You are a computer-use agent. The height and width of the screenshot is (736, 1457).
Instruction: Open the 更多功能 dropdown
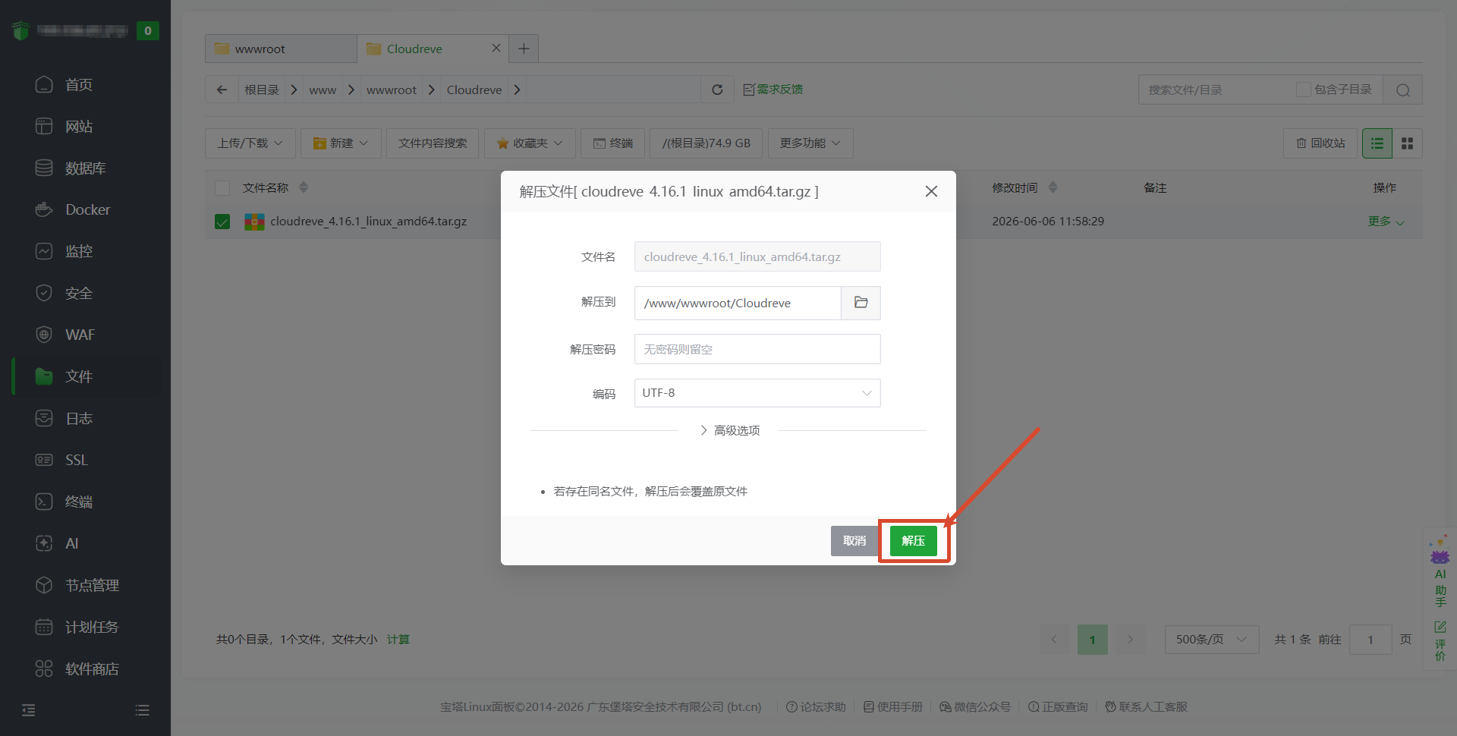(x=810, y=143)
